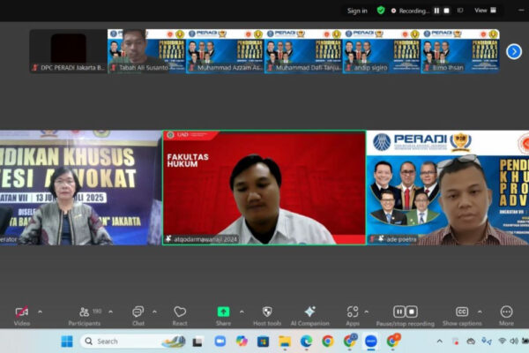Image resolution: width=529 pixels, height=353 pixels.
Task: Open the volume speaker tray icon
Action: [514, 342]
